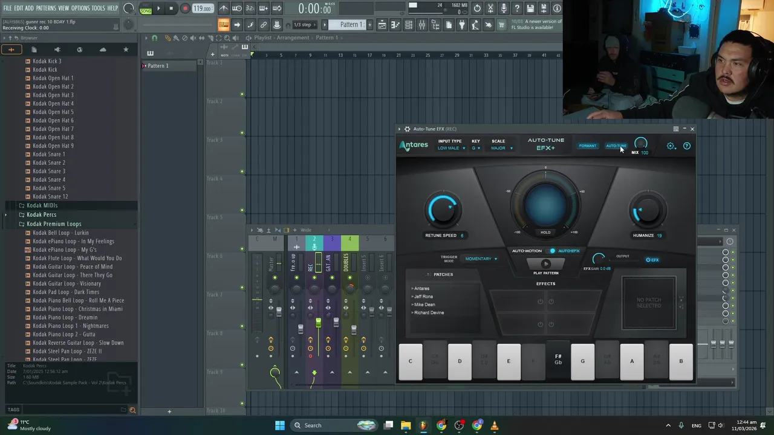Click the tempo field showing 119
The width and height of the screenshot is (774, 435).
click(x=203, y=8)
